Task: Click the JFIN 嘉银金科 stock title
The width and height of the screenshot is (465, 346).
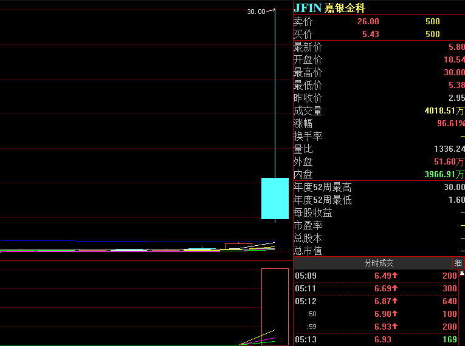Action: coord(329,8)
